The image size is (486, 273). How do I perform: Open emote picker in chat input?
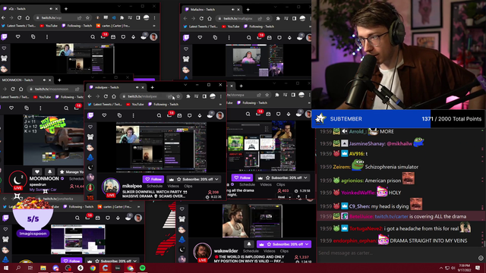(x=481, y=258)
